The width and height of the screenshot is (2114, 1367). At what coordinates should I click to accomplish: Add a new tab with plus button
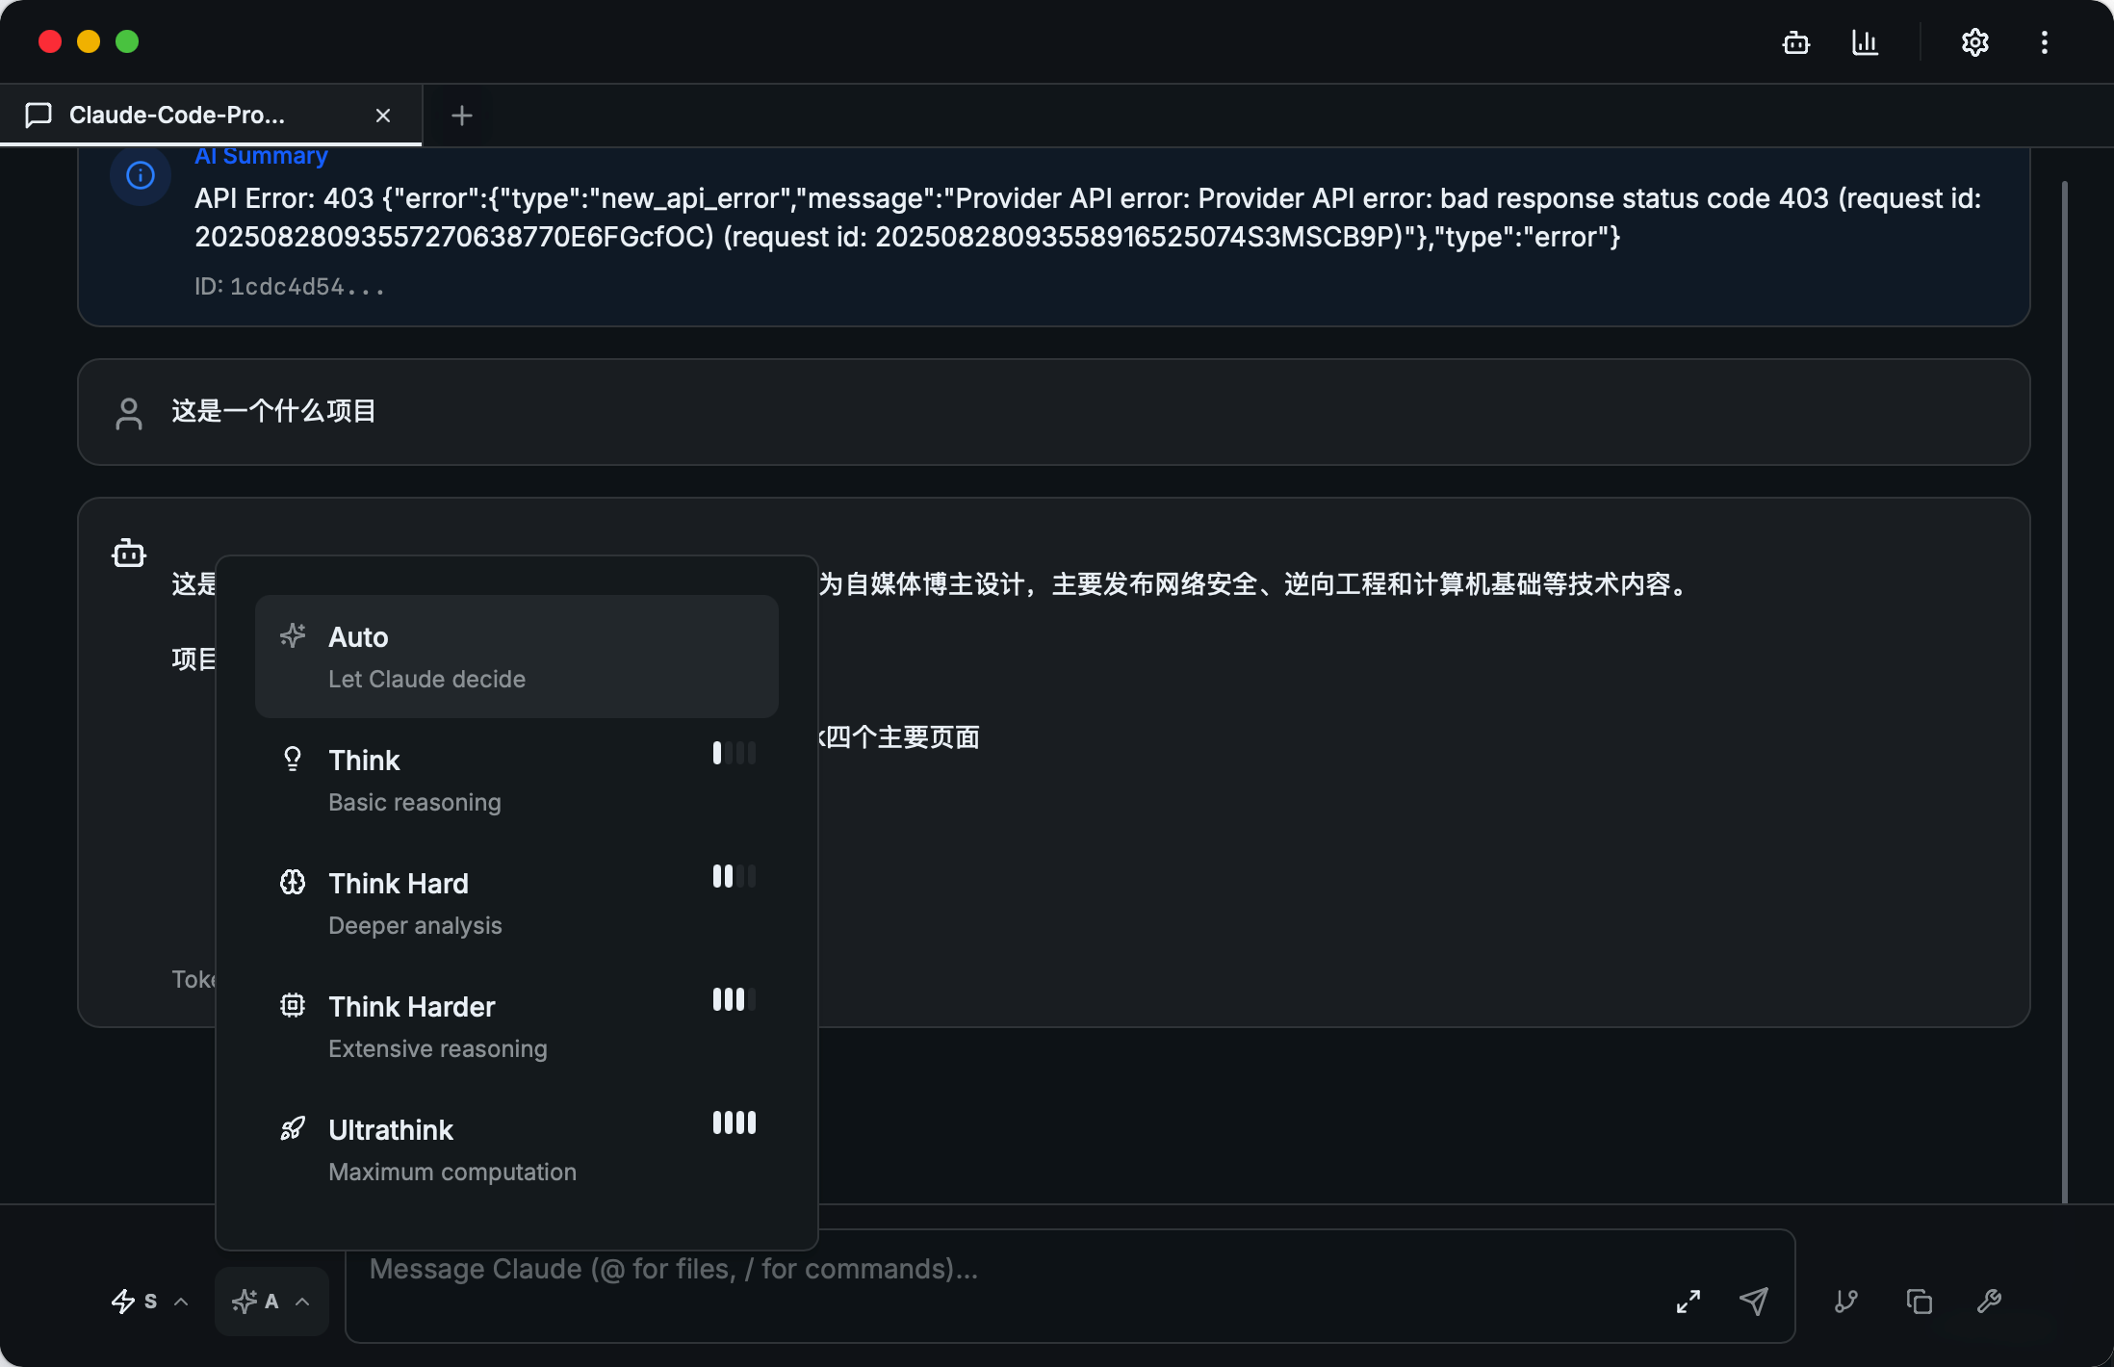point(461,116)
